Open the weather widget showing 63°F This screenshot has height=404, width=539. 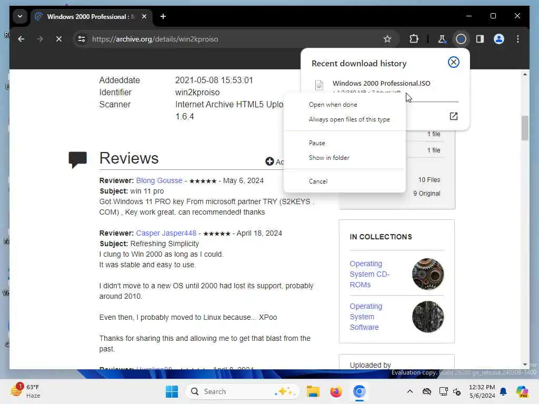tap(26, 391)
